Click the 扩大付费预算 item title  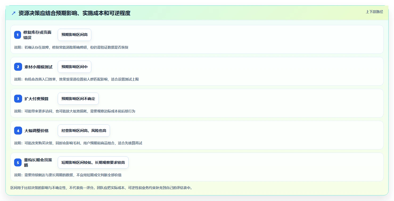tap(36, 99)
